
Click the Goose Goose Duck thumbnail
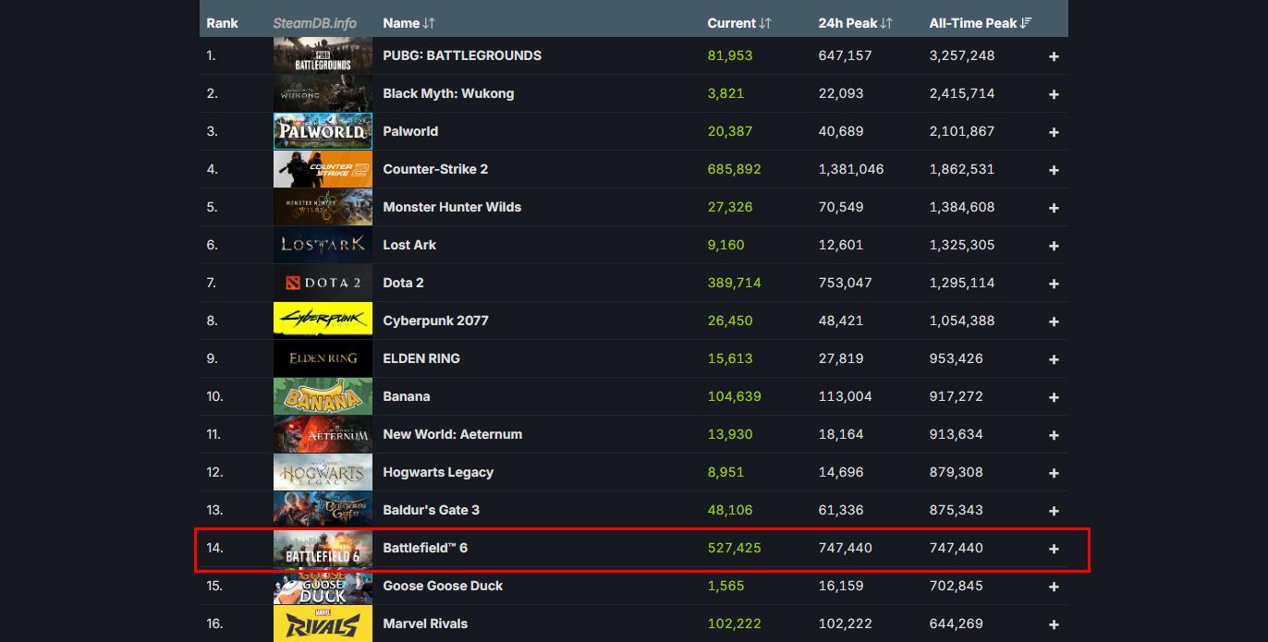pyautogui.click(x=323, y=586)
